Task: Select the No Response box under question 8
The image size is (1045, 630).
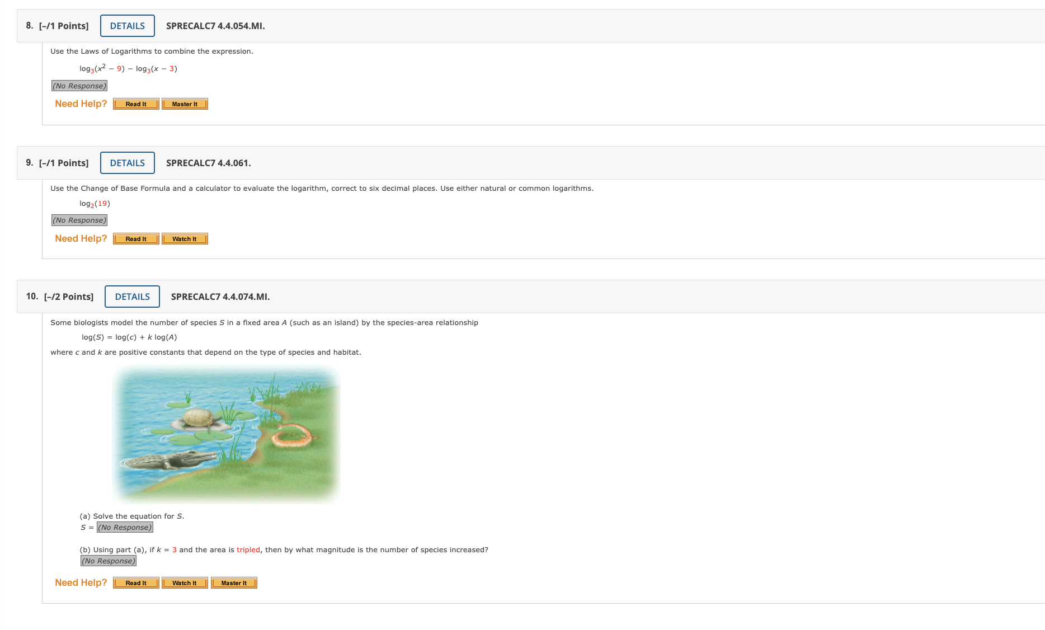Action: click(79, 86)
